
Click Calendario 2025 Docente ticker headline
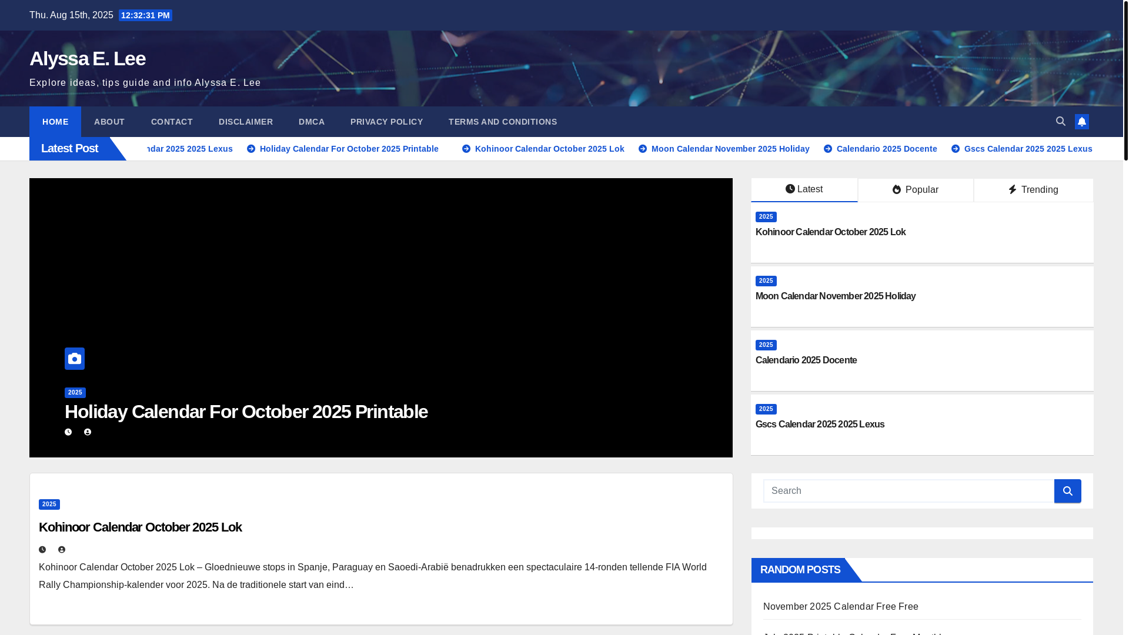pyautogui.click(x=887, y=149)
